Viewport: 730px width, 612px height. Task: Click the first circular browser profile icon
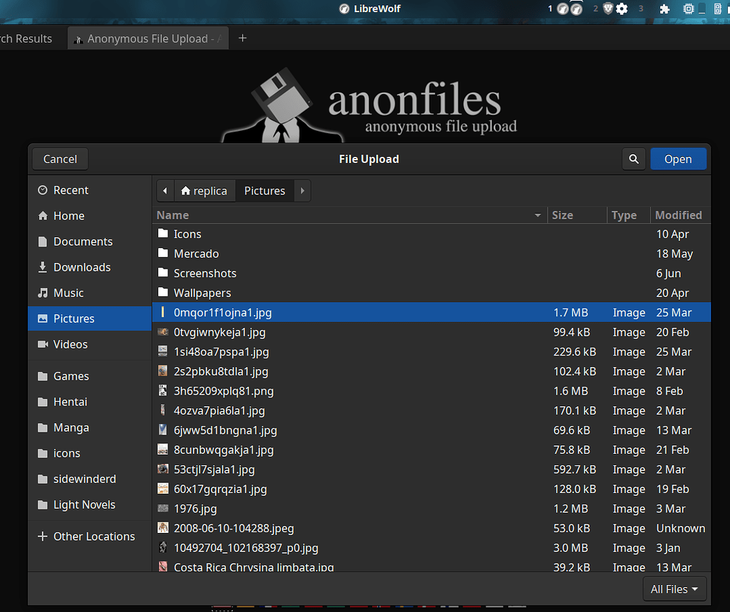561,9
